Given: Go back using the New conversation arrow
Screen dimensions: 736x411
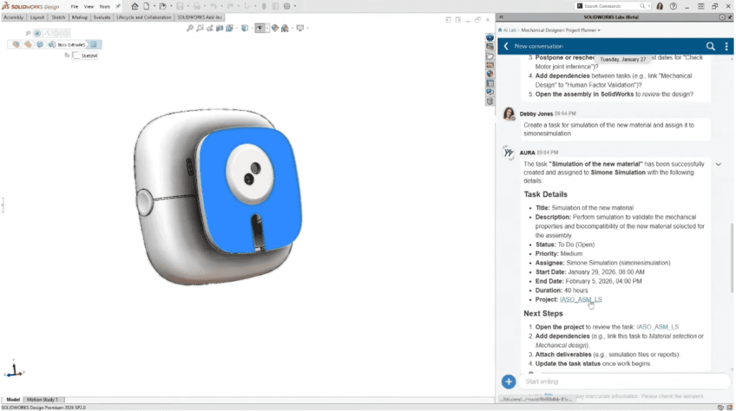Looking at the screenshot, I should [506, 46].
